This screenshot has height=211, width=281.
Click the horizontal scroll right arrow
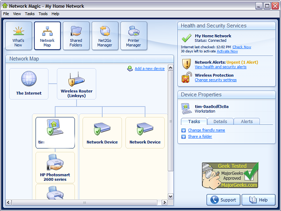[x=165, y=203]
